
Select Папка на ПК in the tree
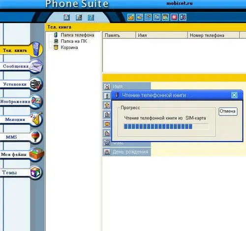pyautogui.click(x=74, y=41)
